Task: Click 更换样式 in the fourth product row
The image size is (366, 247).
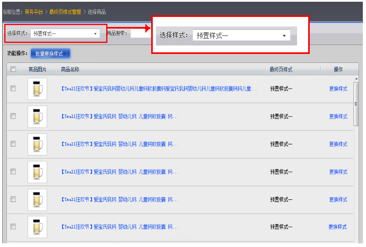Action: [x=338, y=172]
